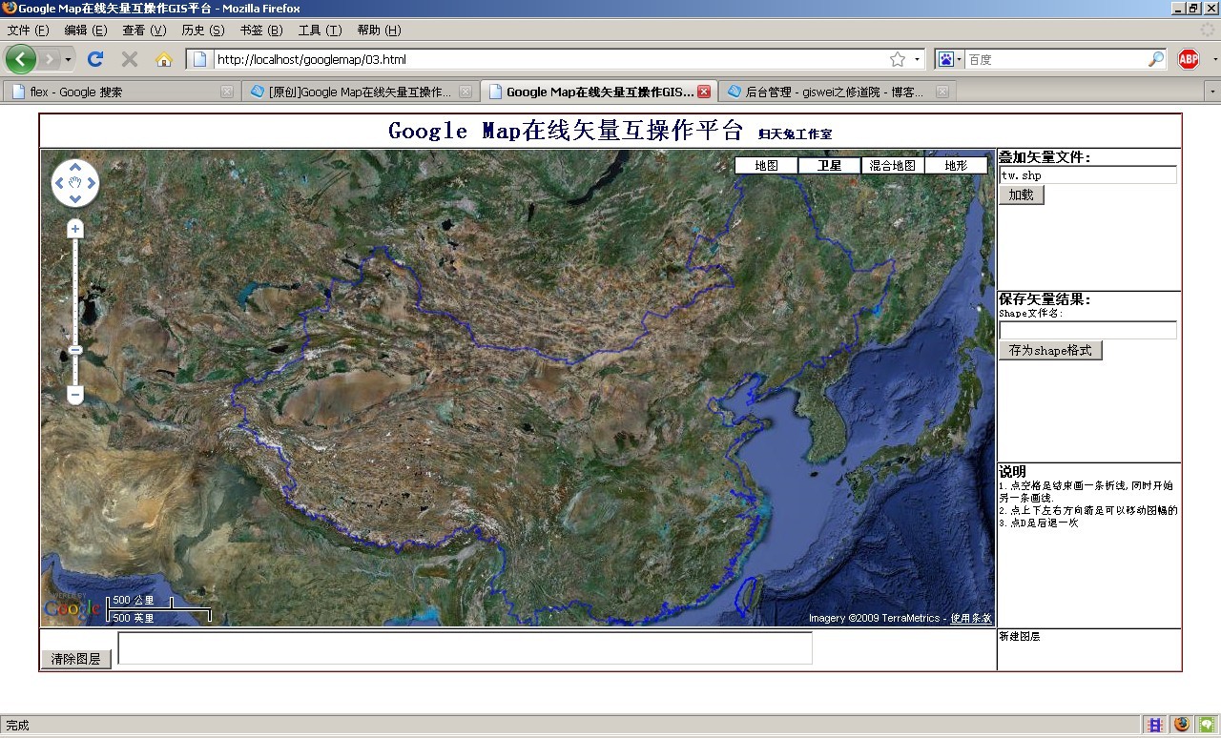The height and width of the screenshot is (738, 1221).
Task: Click the Google logo on map
Action: pos(72,606)
